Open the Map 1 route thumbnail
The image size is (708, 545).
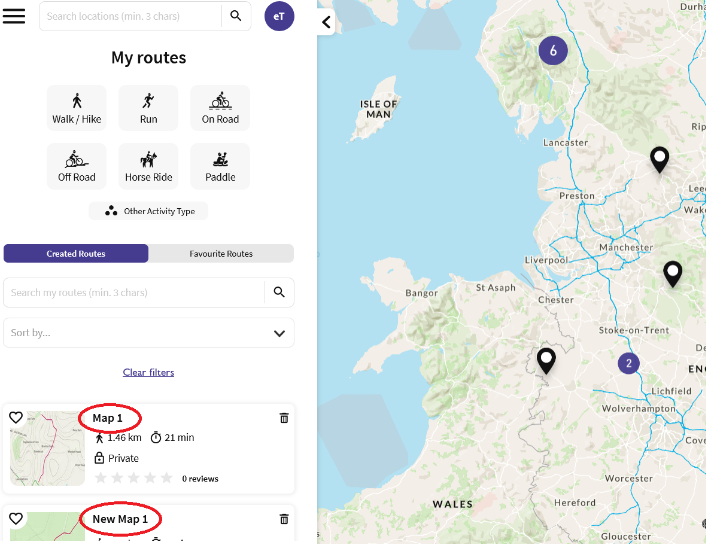pos(47,448)
